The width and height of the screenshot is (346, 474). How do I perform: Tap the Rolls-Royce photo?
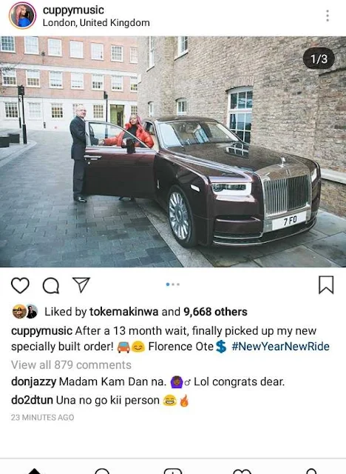point(173,152)
